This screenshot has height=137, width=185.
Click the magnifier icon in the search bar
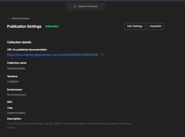click(x=75, y=6)
